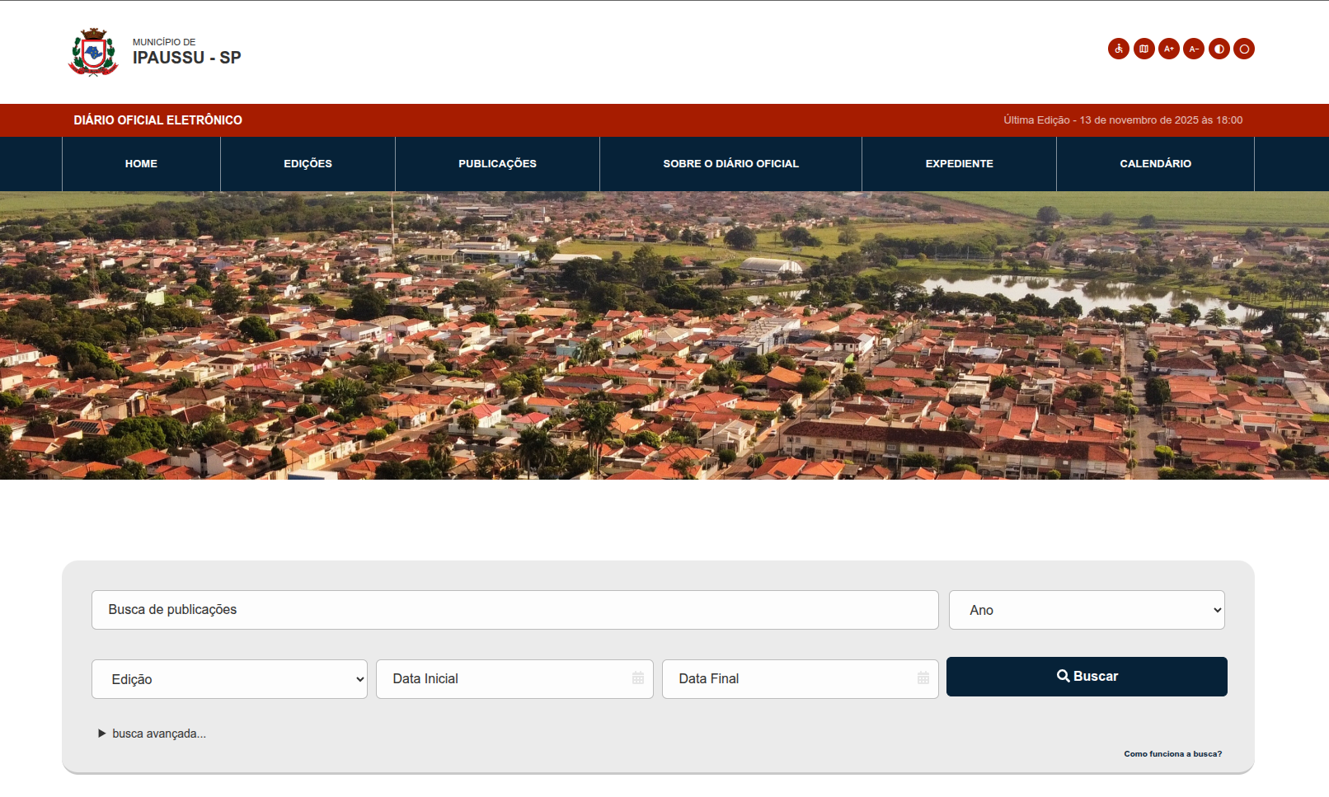Click the empty circle reset icon
The height and width of the screenshot is (797, 1329).
click(x=1244, y=49)
